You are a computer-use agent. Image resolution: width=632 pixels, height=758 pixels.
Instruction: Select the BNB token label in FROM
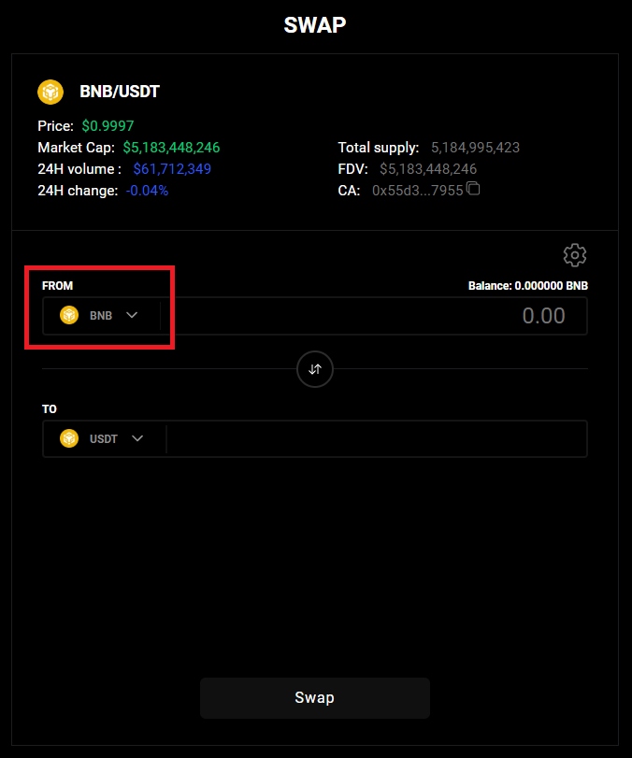[x=101, y=316]
